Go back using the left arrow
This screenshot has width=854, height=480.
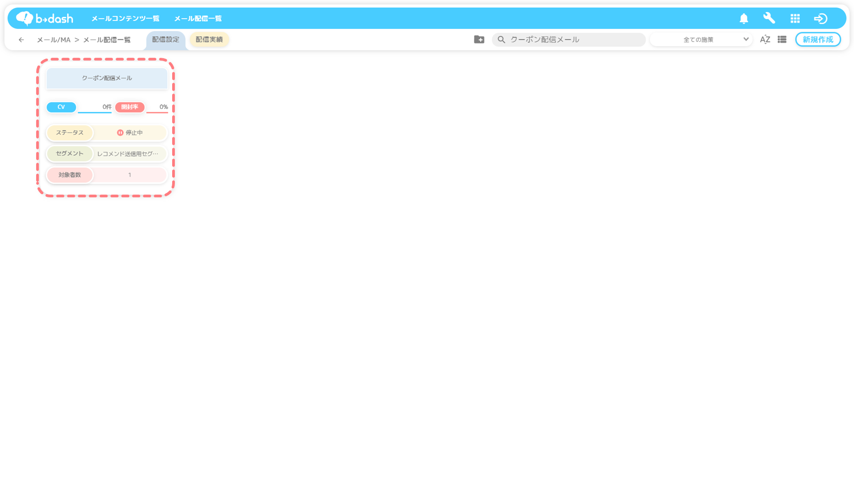pos(21,40)
